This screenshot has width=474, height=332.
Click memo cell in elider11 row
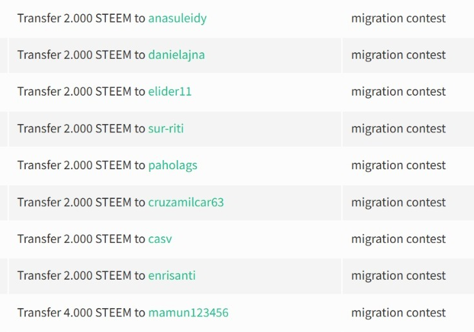click(x=408, y=92)
